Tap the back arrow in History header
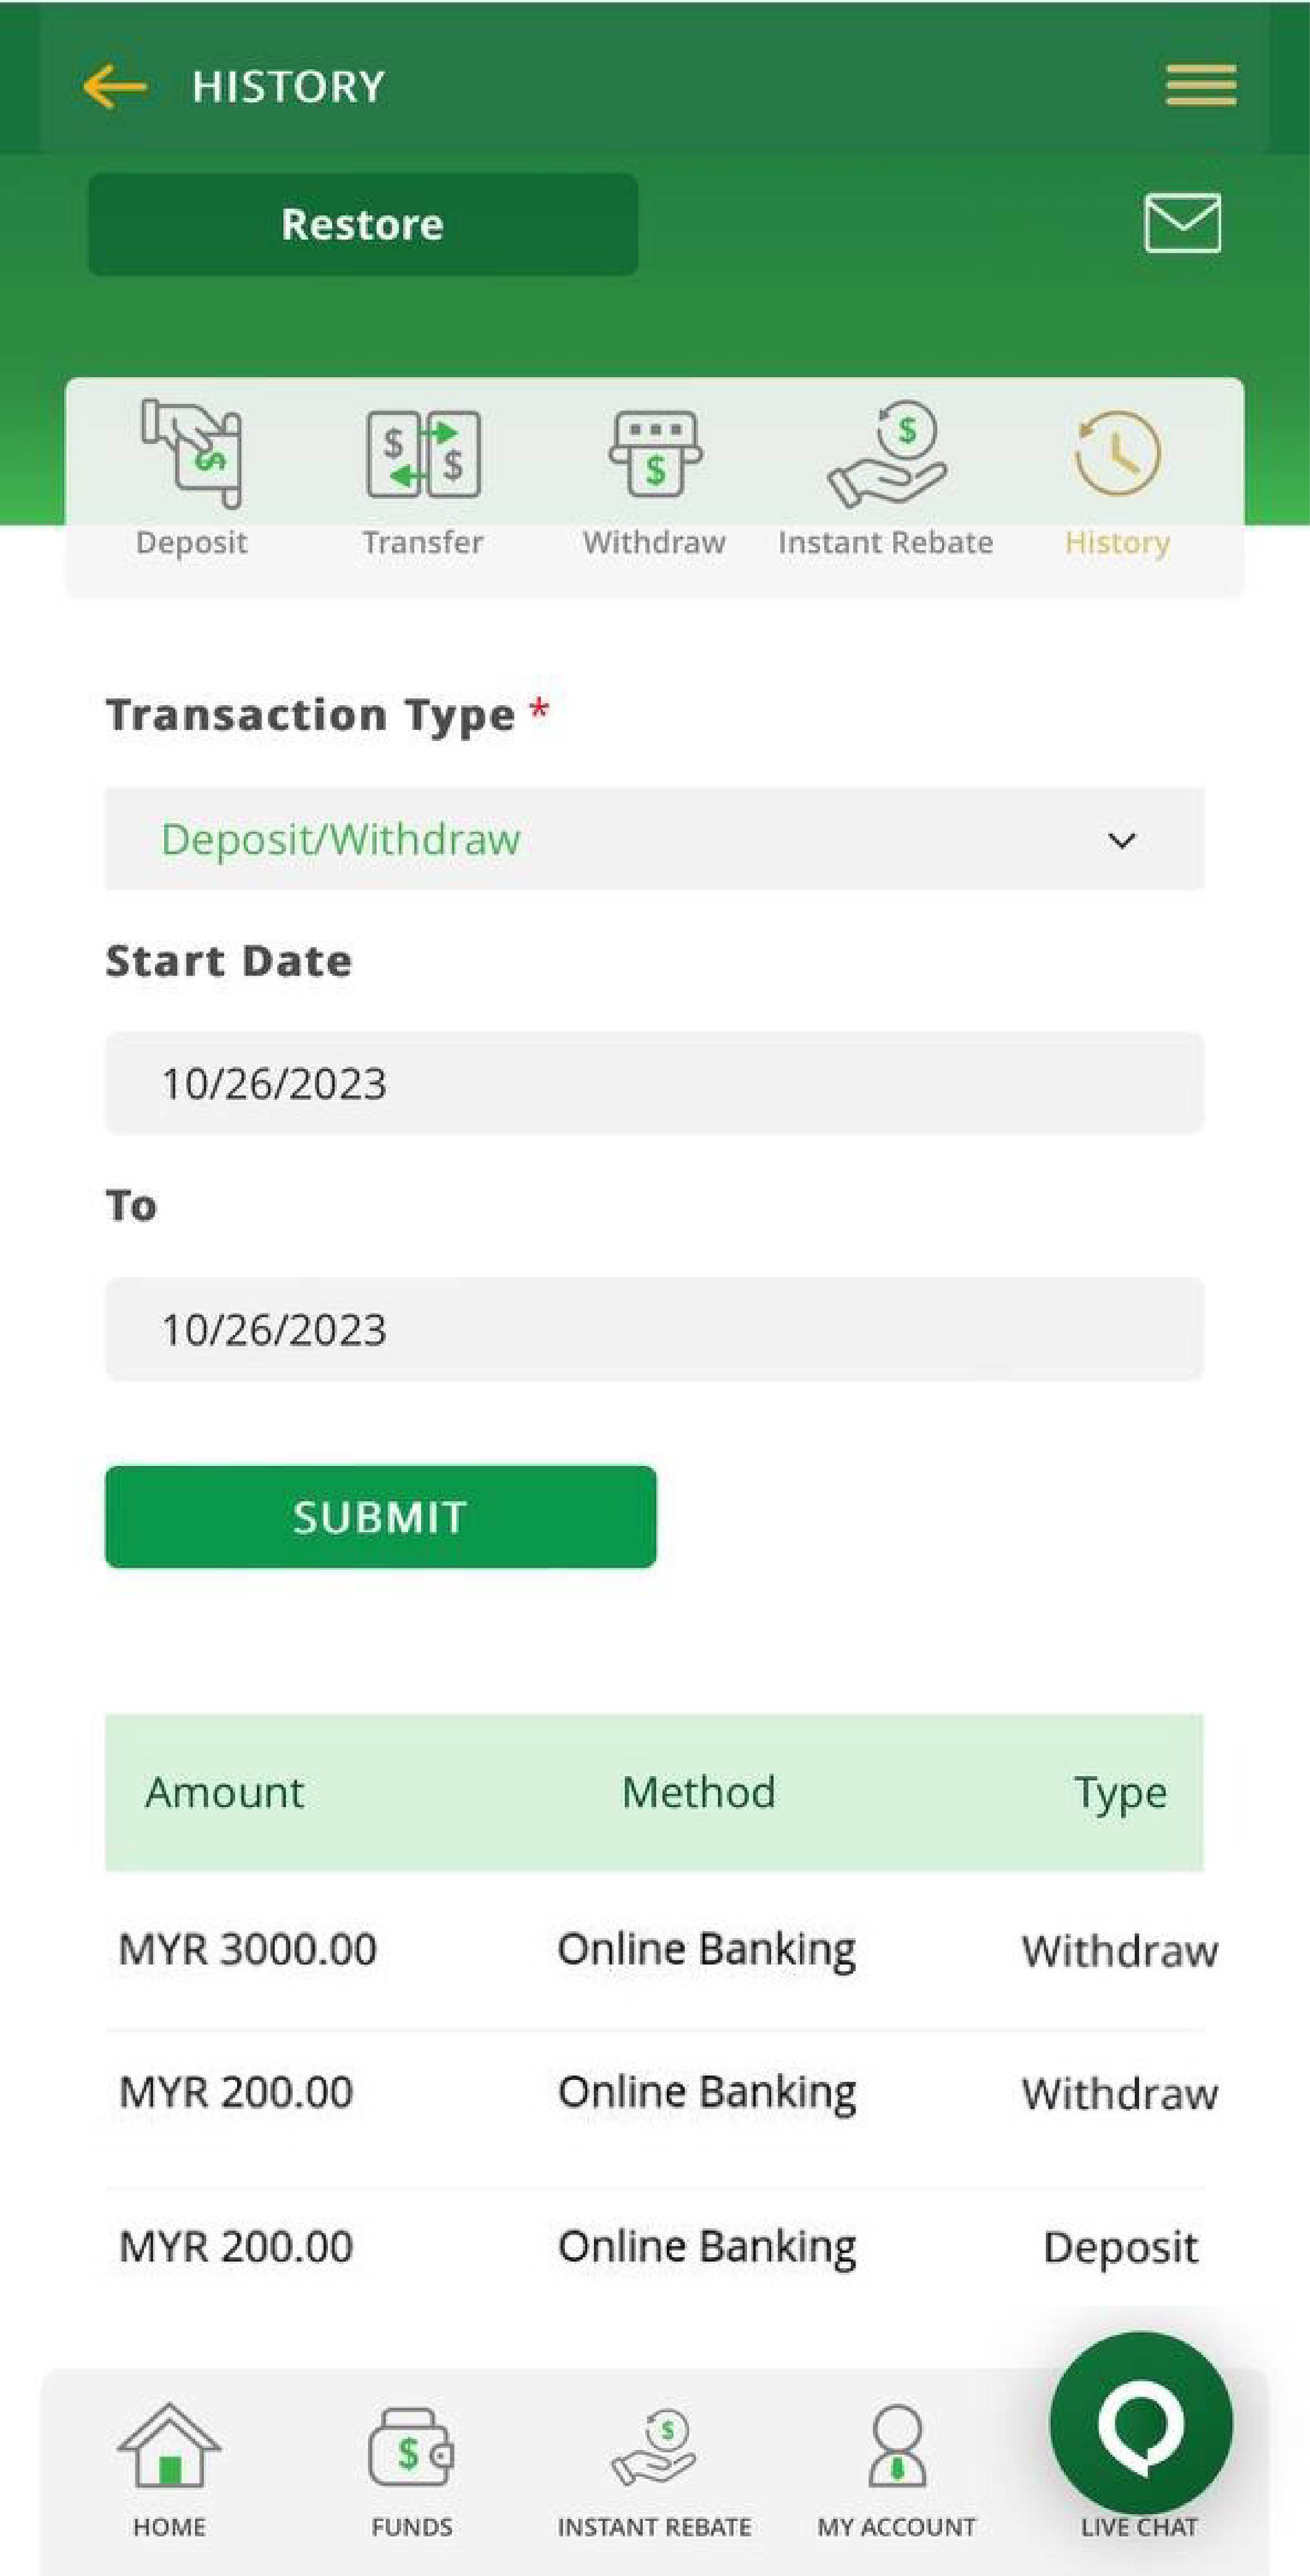The width and height of the screenshot is (1310, 2576). (114, 86)
